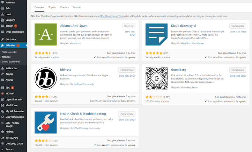Click the Klasik düzenleyici plugin logo
Viewport: 252px width, 152px height.
click(x=157, y=34)
